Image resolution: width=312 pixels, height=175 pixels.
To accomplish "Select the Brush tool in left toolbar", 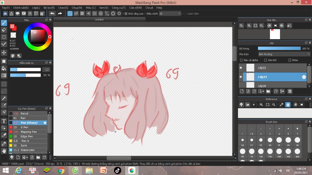I will pyautogui.click(x=4, y=22).
